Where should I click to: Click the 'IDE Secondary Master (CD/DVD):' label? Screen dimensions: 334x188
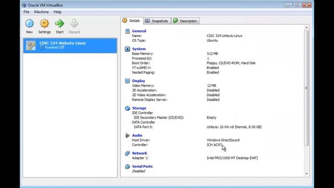(159, 118)
